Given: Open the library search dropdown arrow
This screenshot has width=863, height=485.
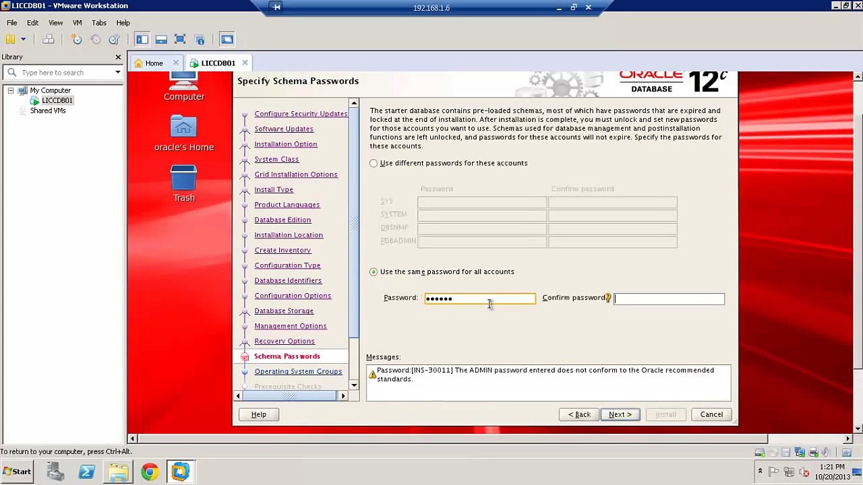Looking at the screenshot, I should coord(117,73).
